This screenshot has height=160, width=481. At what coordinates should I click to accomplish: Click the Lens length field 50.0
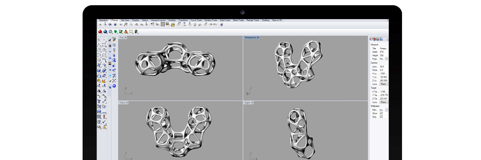click(384, 66)
